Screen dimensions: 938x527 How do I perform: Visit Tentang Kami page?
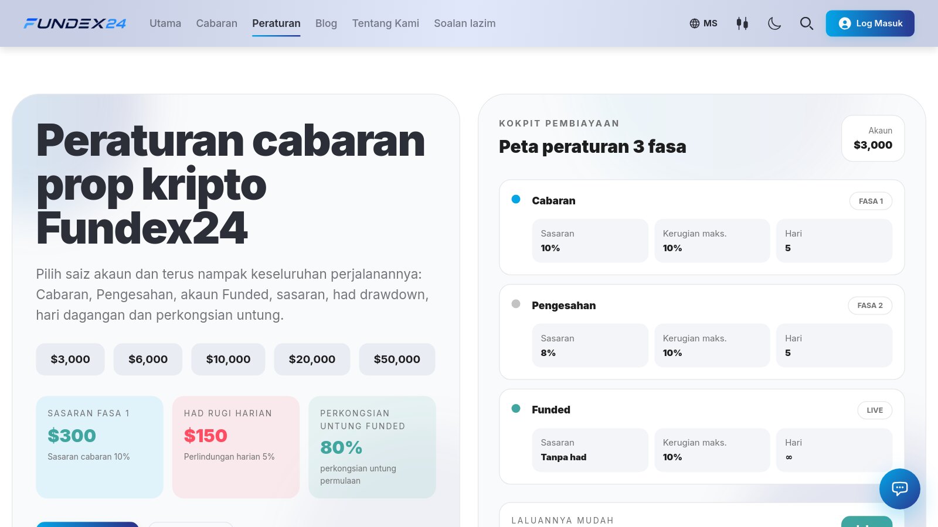386,23
